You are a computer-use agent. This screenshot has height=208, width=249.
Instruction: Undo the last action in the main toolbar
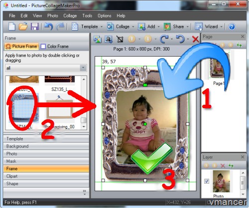pyautogui.click(x=49, y=26)
